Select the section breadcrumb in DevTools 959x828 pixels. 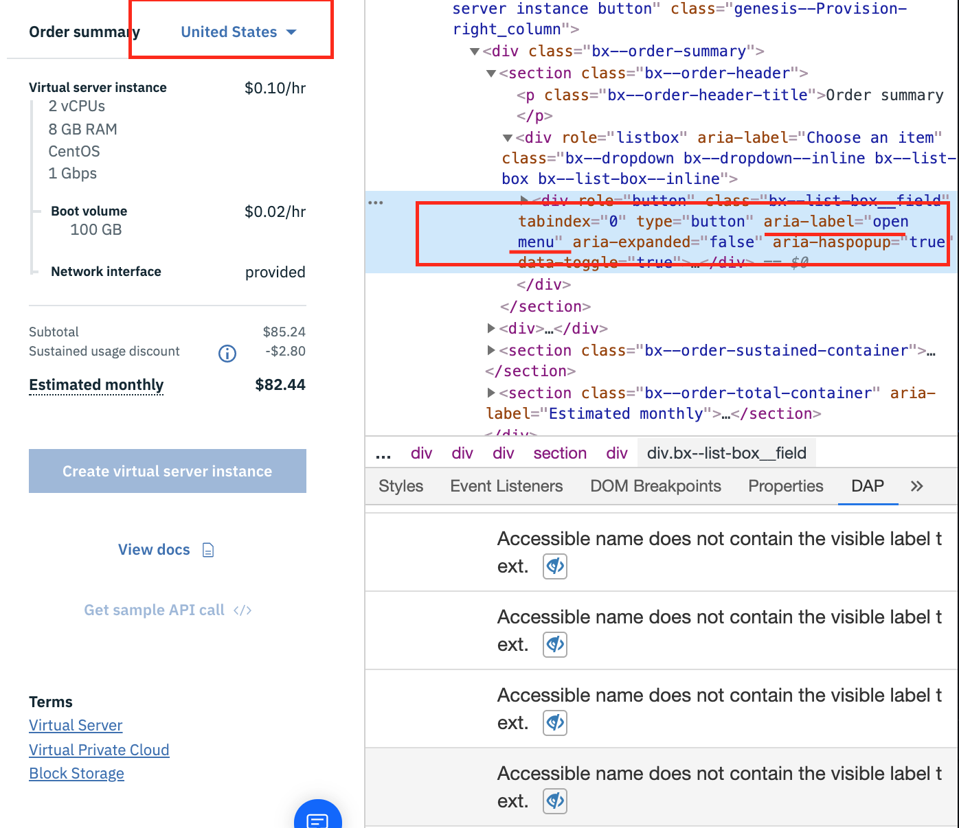[559, 453]
